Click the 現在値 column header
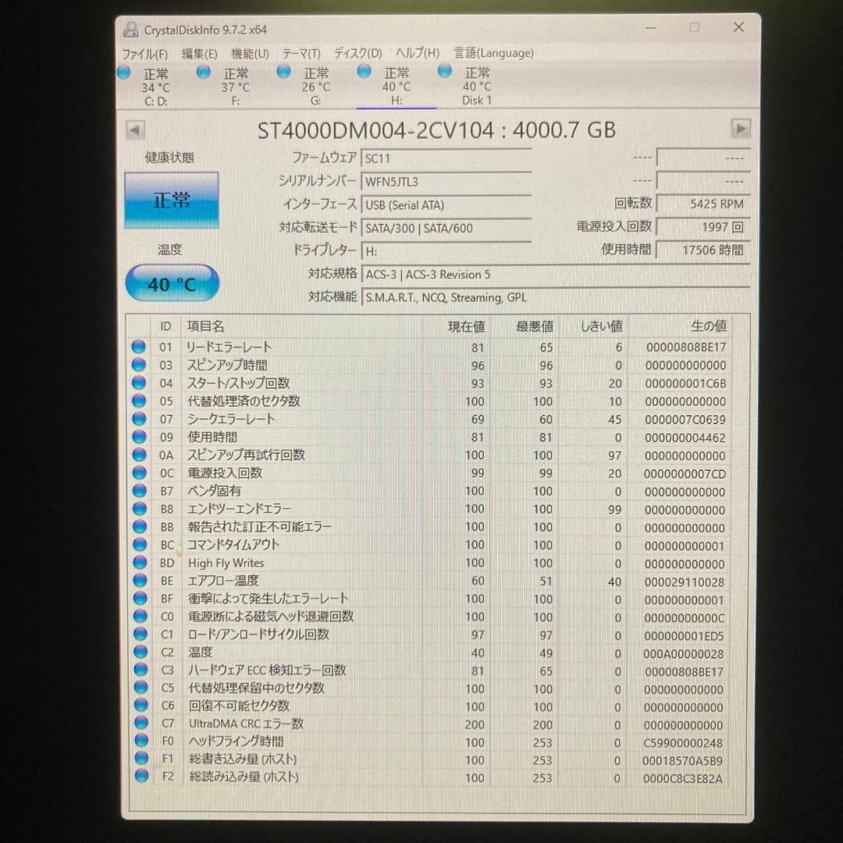 coord(466,326)
